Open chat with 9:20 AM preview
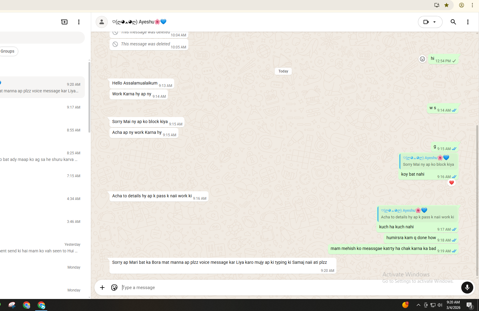Viewport: 479px width, 311px height. [x=42, y=87]
